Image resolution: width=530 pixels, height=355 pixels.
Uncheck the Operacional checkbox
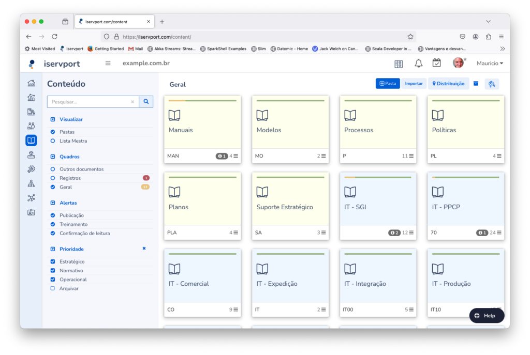[x=53, y=280]
